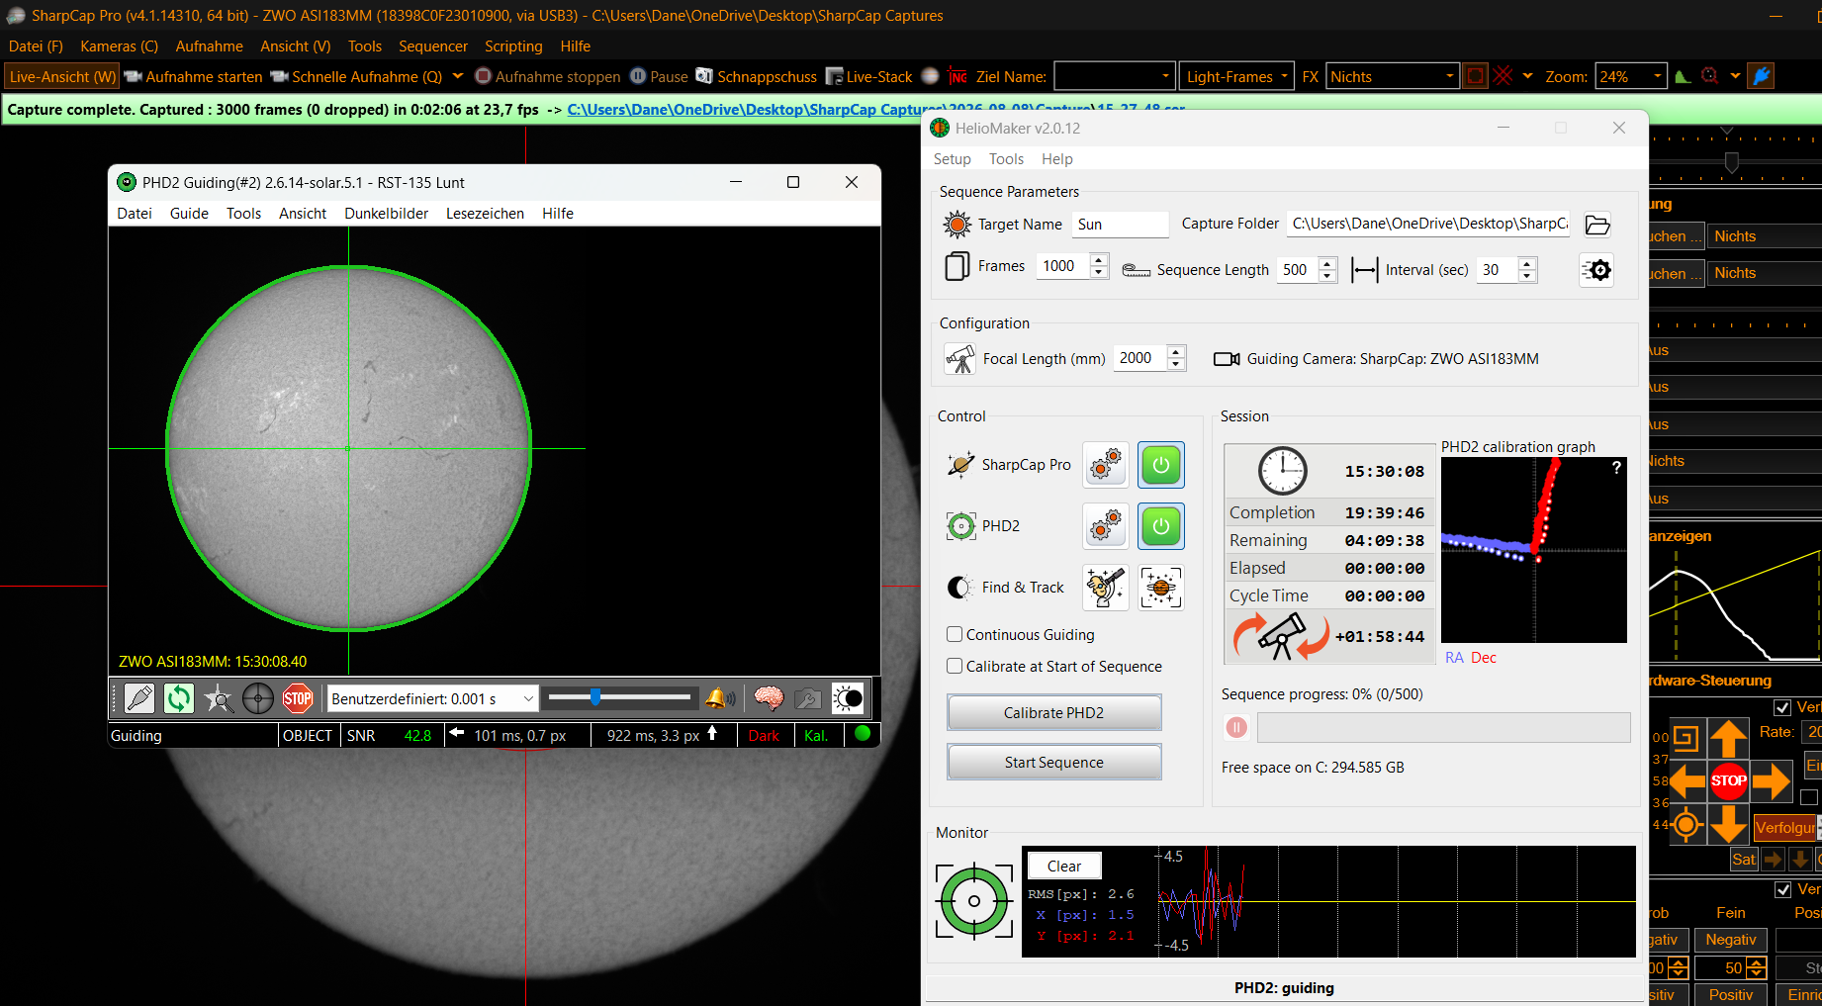1822x1006 pixels.
Task: Toggle the SharpCap Pro green power button
Action: 1161,465
